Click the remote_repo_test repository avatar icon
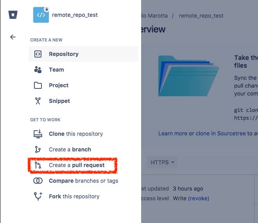This screenshot has height=223, width=258. pos(41,15)
